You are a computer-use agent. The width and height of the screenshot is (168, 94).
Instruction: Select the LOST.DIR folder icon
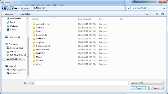point(34,53)
